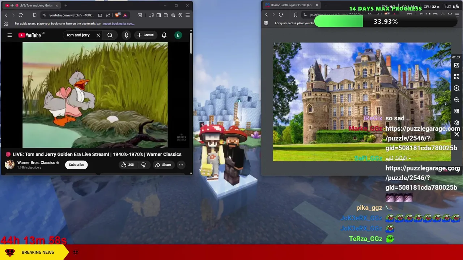The image size is (463, 260).
Task: Open apps grid in puzzle window bookmarks bar
Action: 266,23
